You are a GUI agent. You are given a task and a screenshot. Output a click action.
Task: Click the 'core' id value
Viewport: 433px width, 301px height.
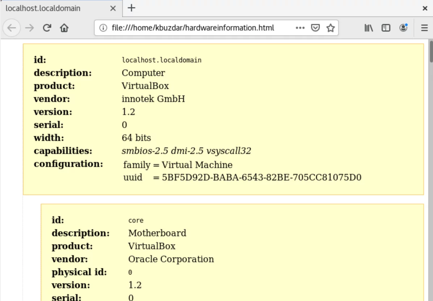point(136,220)
